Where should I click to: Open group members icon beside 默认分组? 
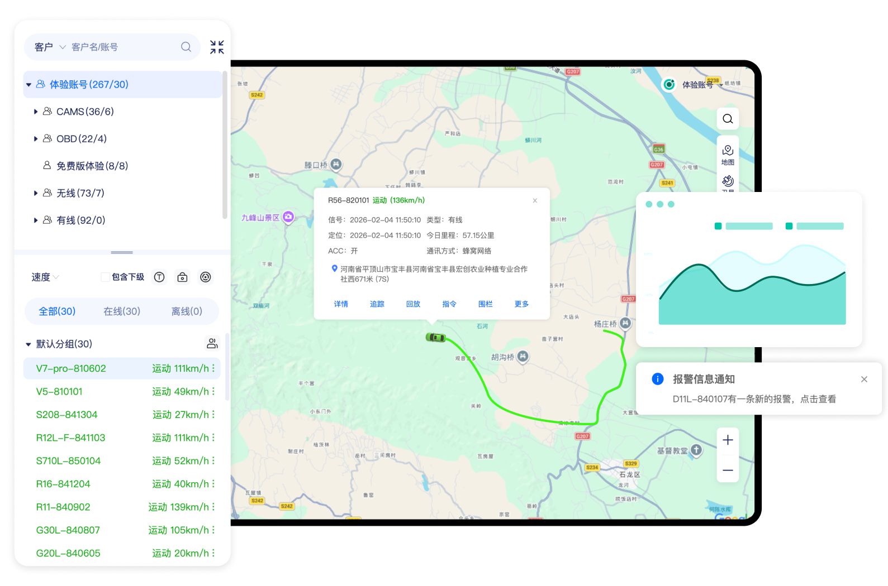[212, 343]
